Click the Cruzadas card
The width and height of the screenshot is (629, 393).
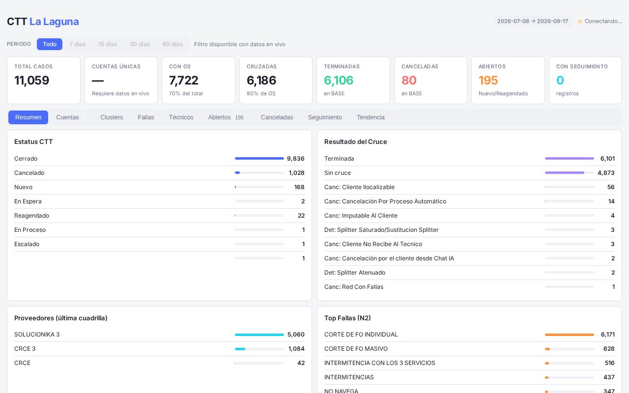point(276,80)
